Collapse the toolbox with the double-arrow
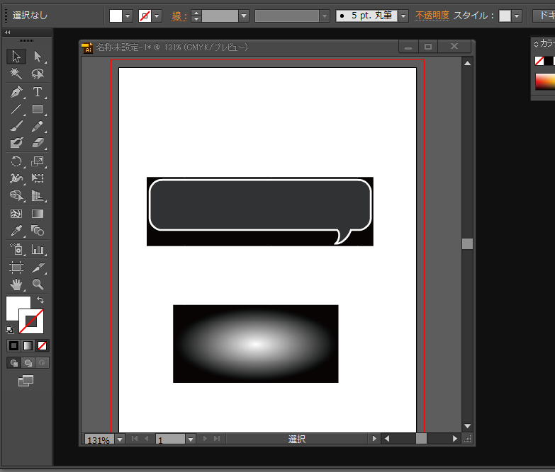This screenshot has width=555, height=472. pyautogui.click(x=7, y=32)
